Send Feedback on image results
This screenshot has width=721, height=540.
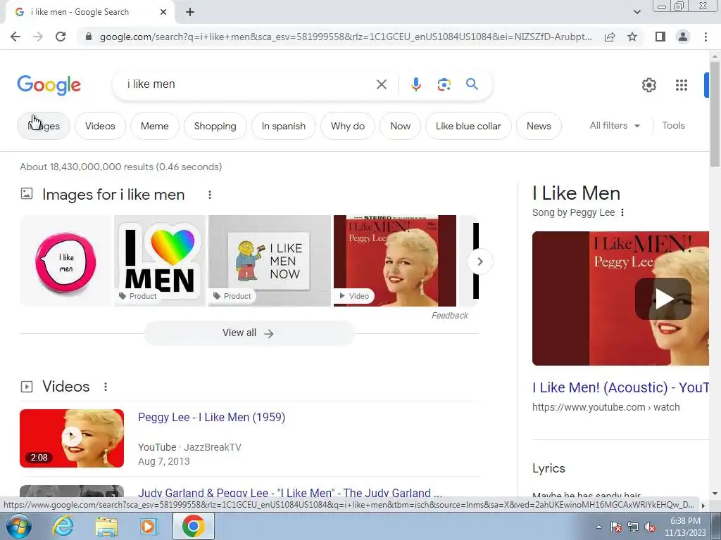(450, 316)
